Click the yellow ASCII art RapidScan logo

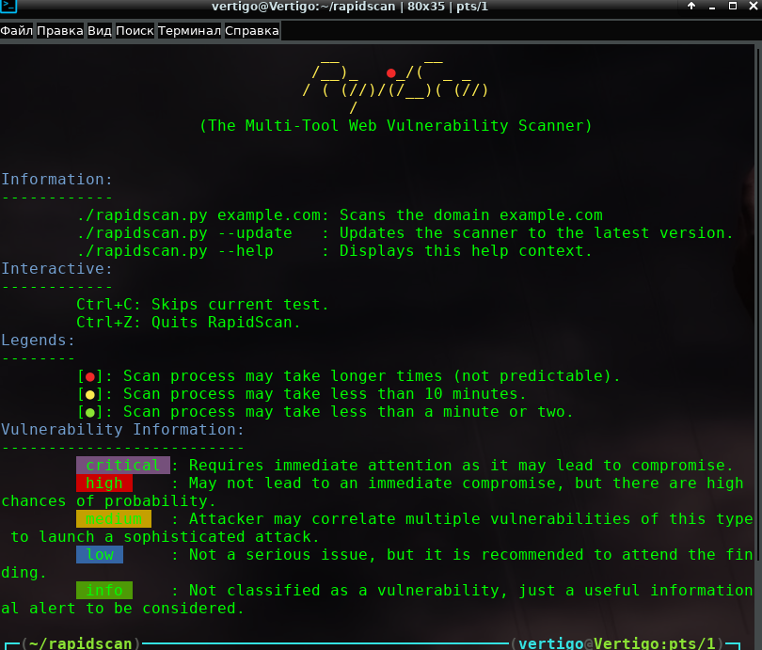395,86
